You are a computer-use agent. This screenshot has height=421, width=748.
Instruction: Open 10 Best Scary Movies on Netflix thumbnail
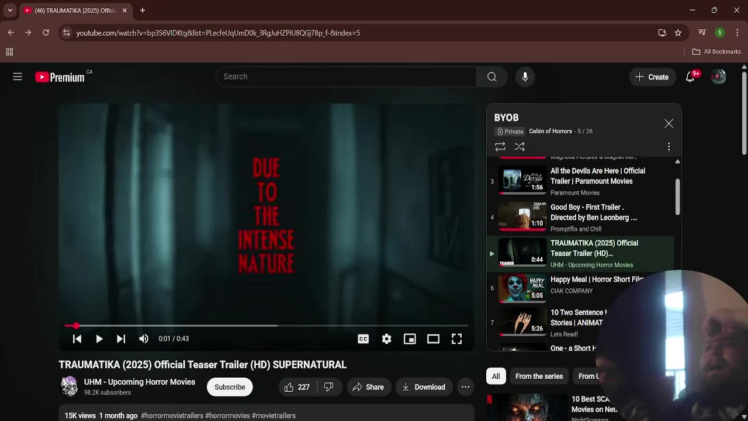[x=527, y=407]
